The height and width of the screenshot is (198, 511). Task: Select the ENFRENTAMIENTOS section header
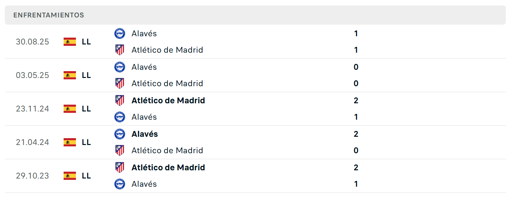point(255,15)
